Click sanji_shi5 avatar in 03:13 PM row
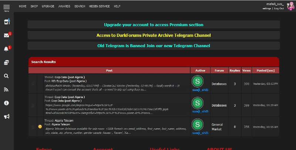Screen dimensions: 296x150 198,81
